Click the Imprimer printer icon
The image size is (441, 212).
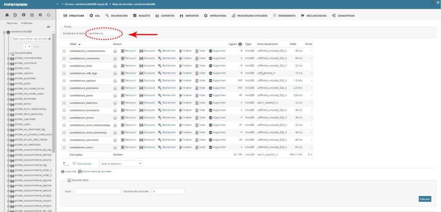pos(63,171)
